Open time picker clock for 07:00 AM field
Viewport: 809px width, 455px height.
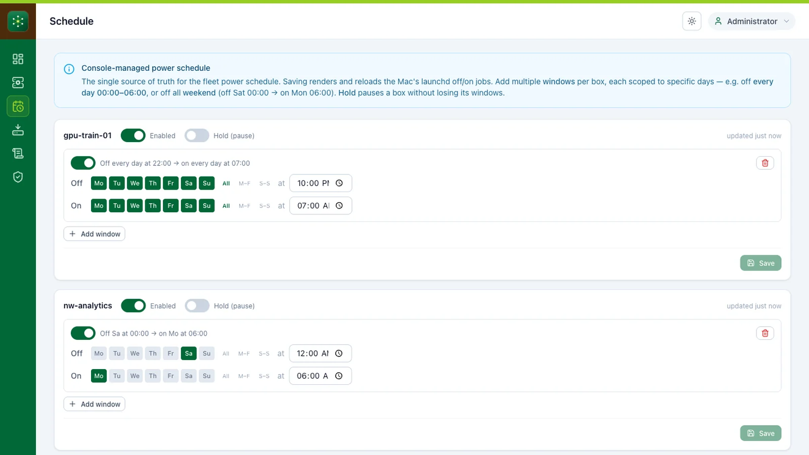coord(339,206)
